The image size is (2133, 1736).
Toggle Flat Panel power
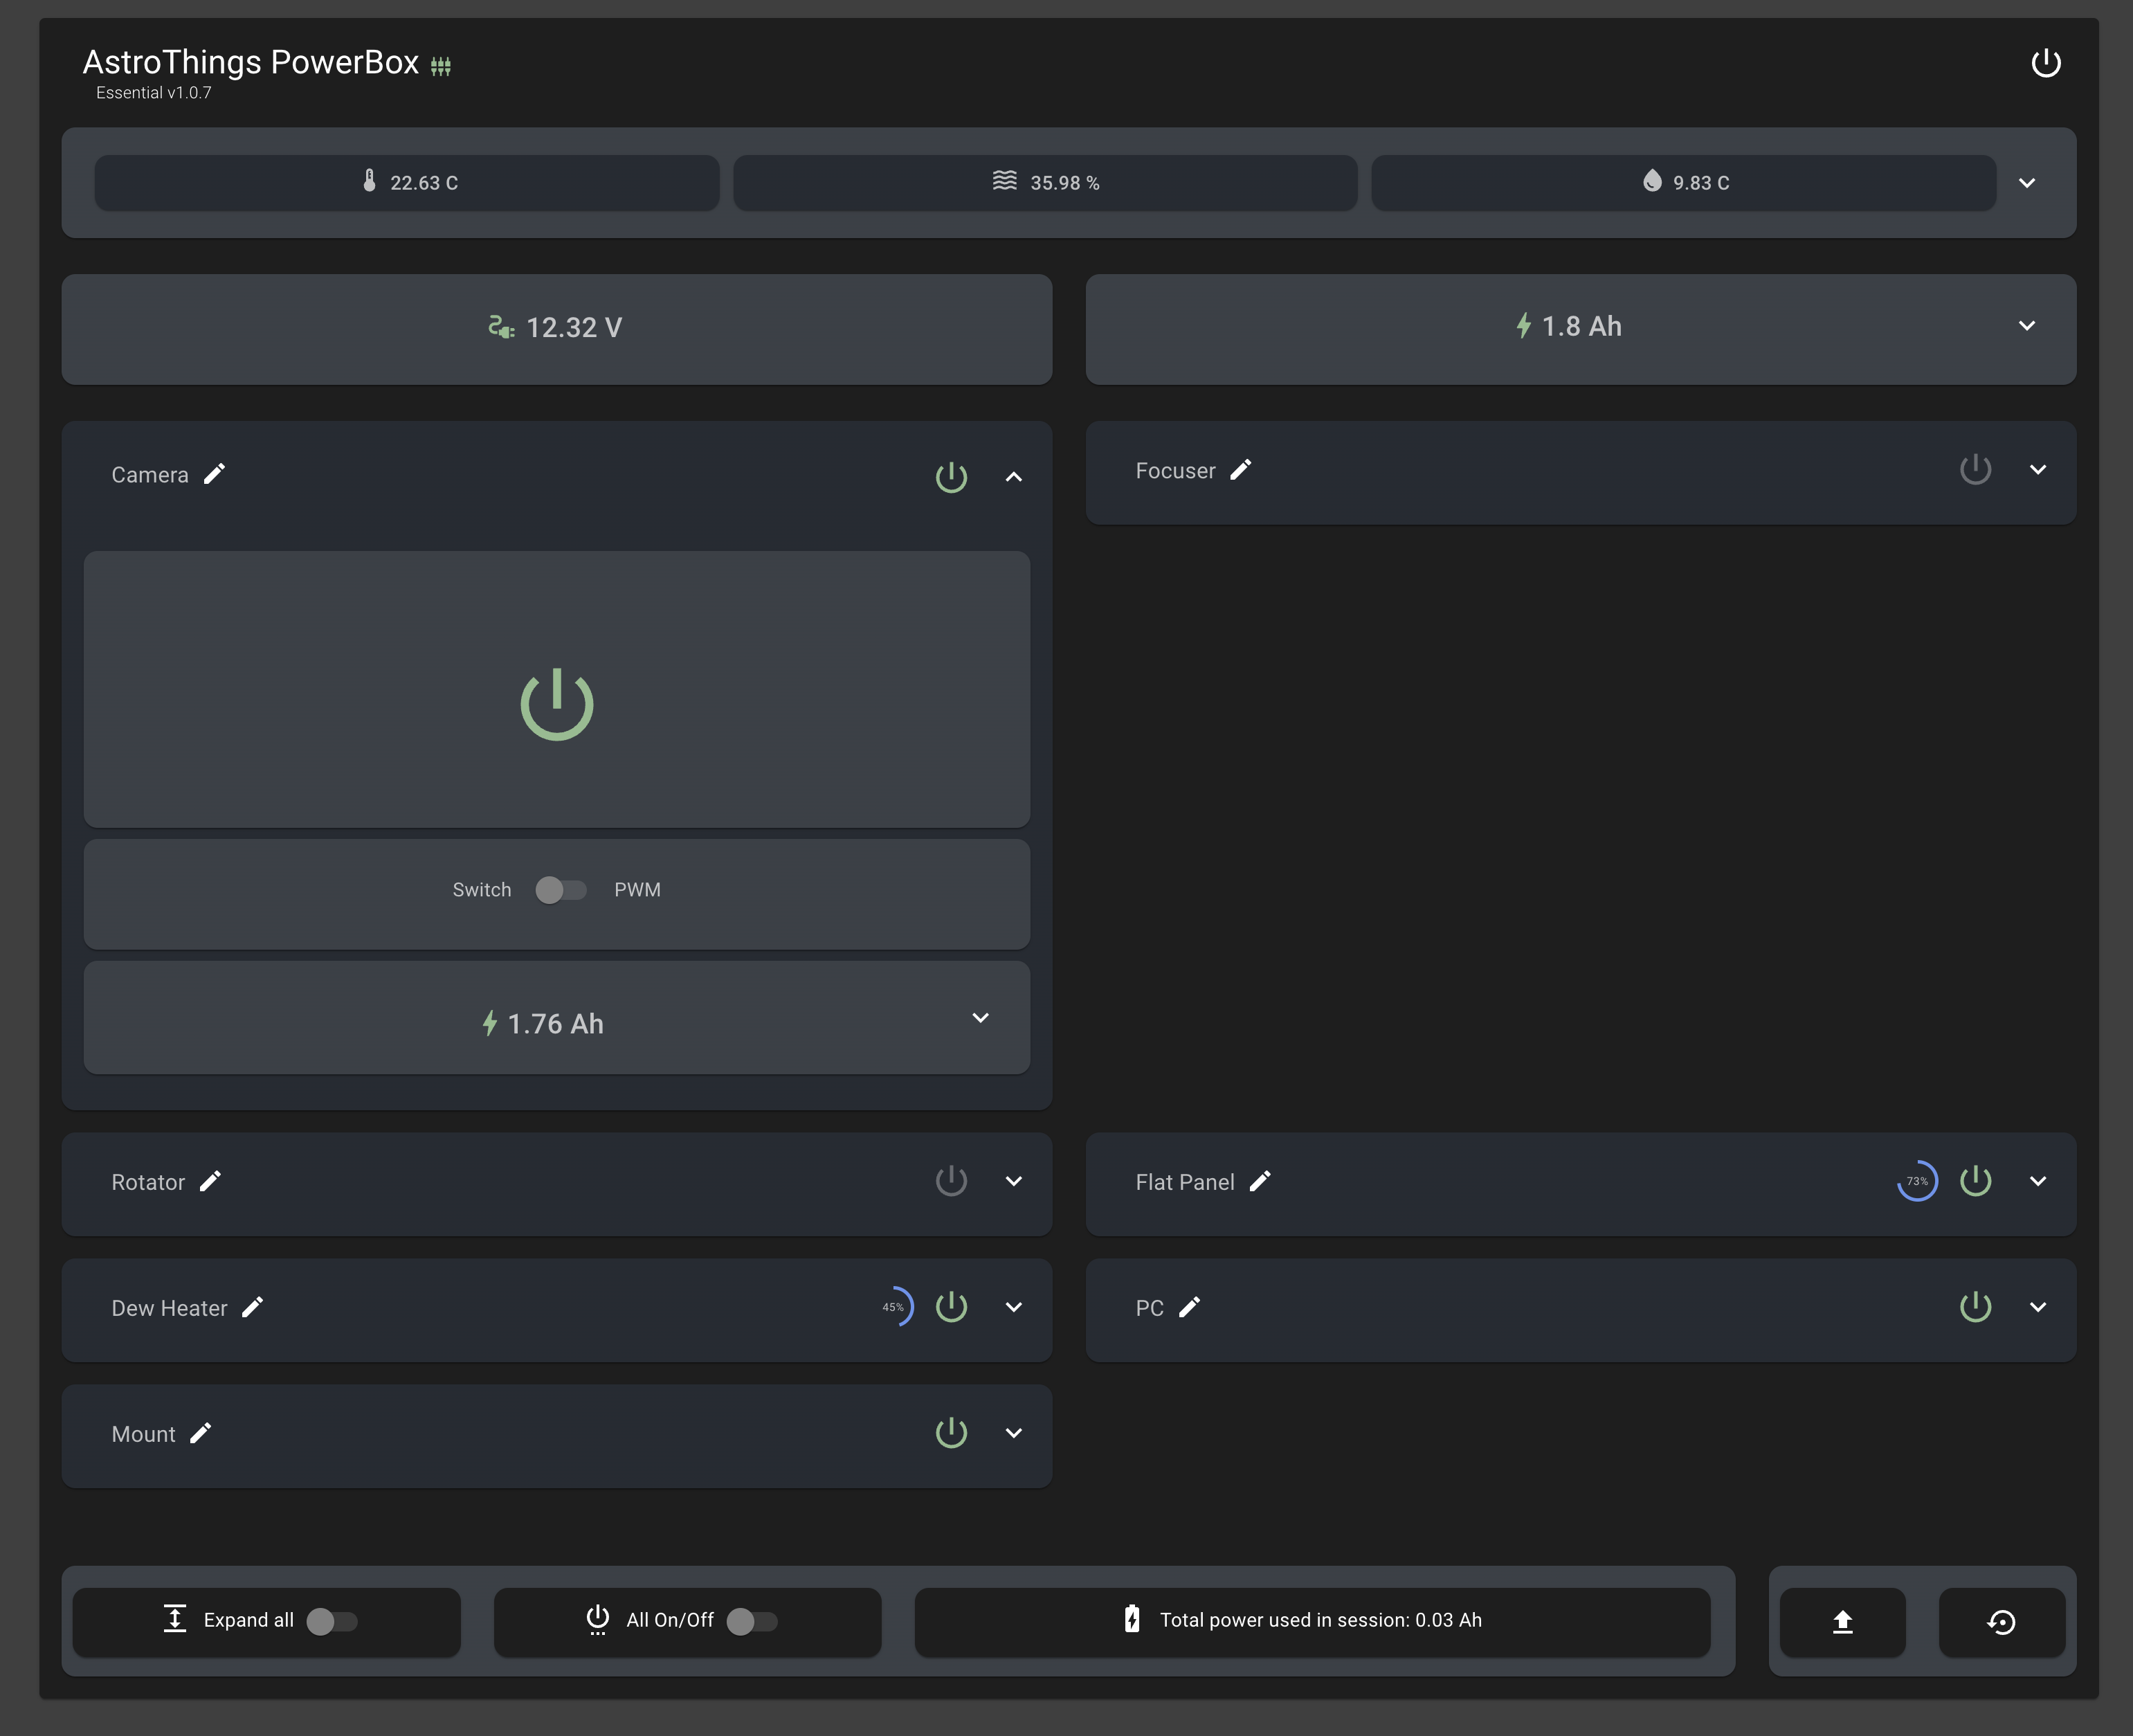[1975, 1181]
